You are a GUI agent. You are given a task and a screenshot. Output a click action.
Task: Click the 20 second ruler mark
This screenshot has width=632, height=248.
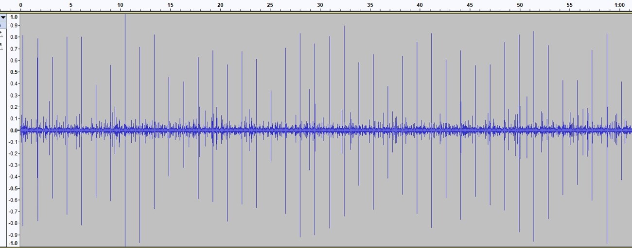(220, 5)
